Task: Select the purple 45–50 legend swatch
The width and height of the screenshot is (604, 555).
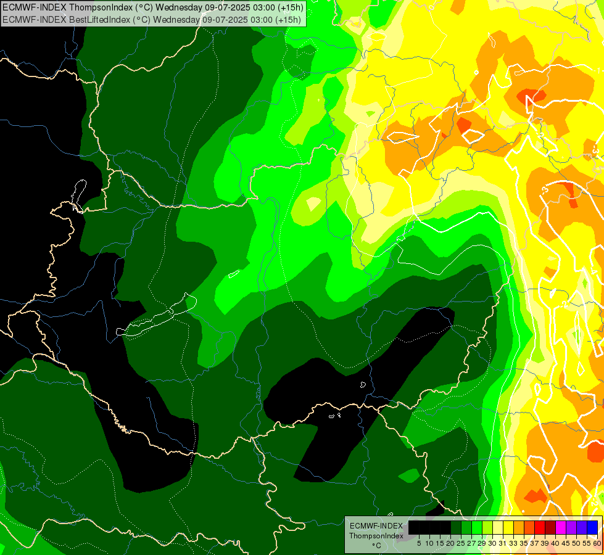Action: point(571,527)
